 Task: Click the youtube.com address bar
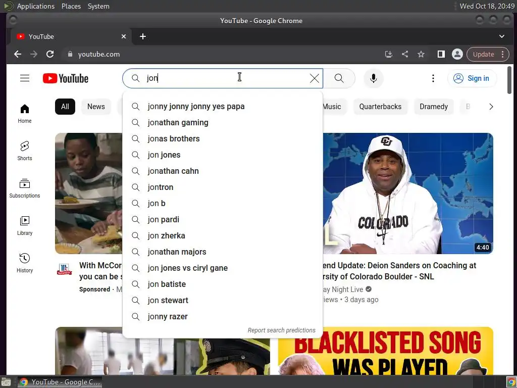pyautogui.click(x=221, y=54)
